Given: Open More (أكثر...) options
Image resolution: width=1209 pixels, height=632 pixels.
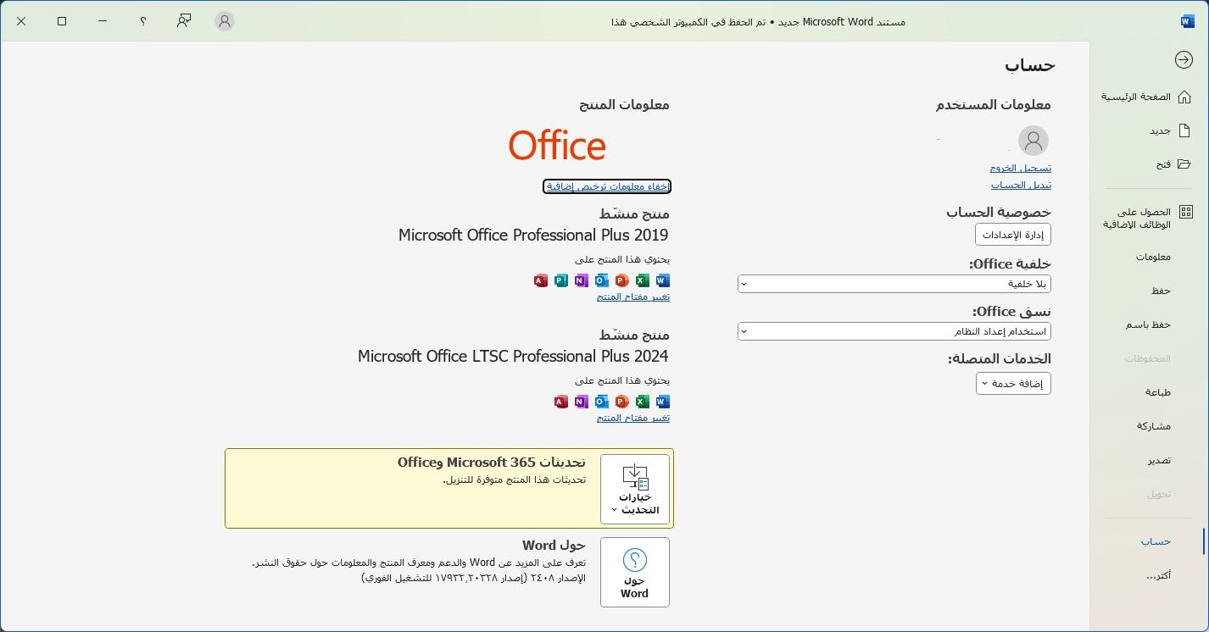Looking at the screenshot, I should 1158,575.
